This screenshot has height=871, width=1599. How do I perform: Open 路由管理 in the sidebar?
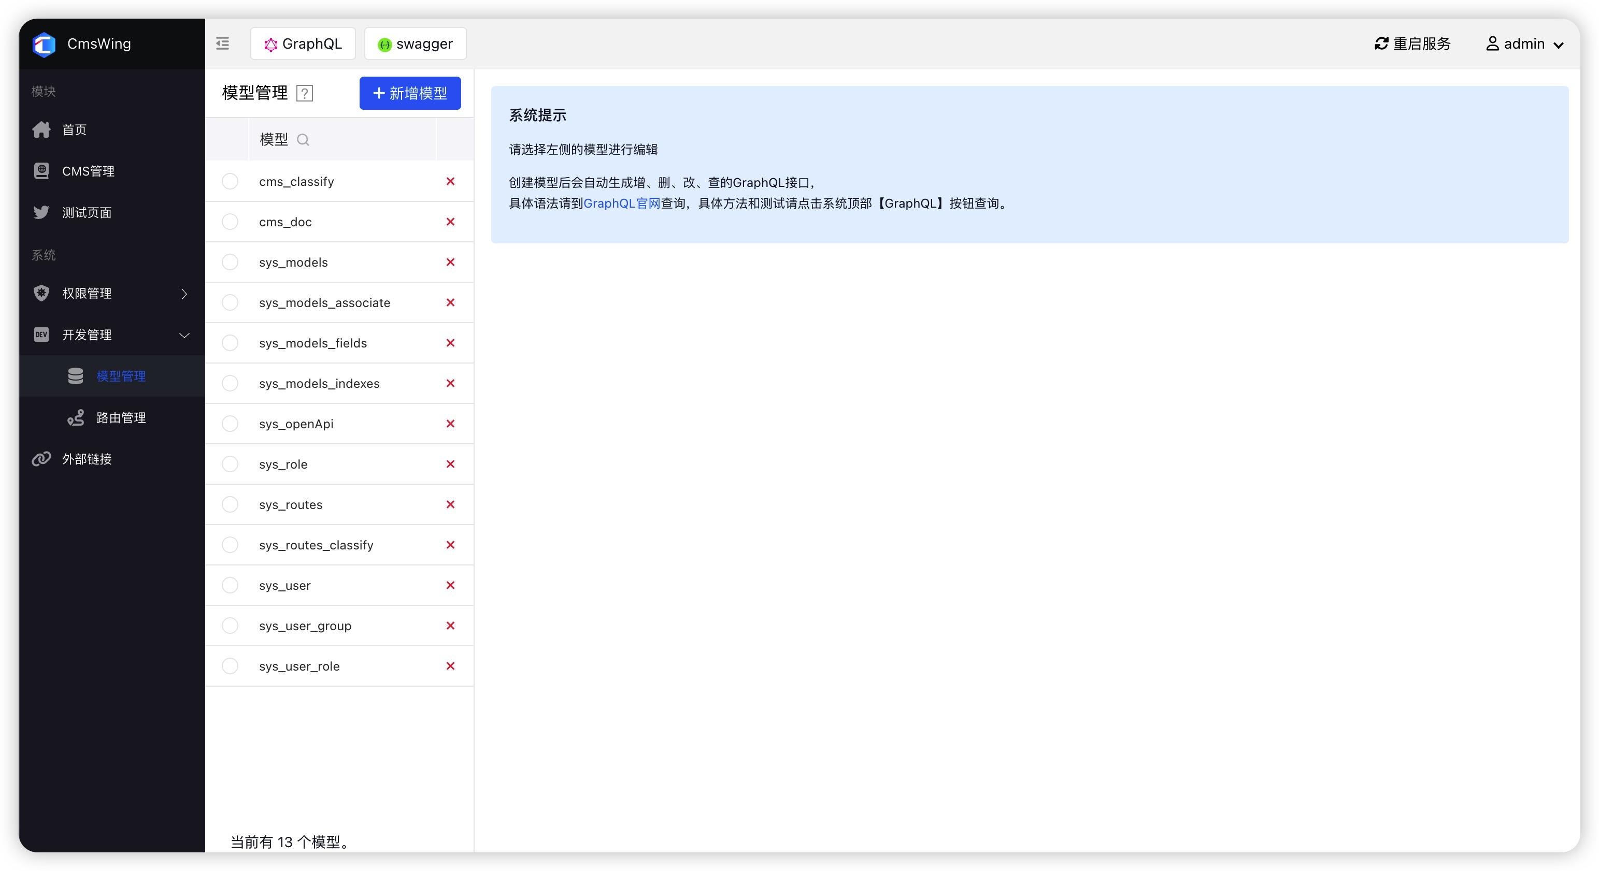pyautogui.click(x=112, y=417)
